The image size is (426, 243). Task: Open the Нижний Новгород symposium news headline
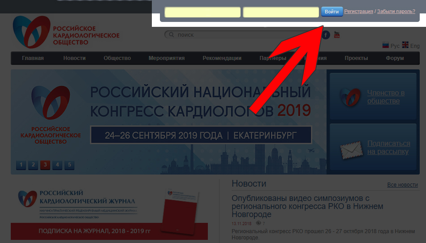coord(307,206)
